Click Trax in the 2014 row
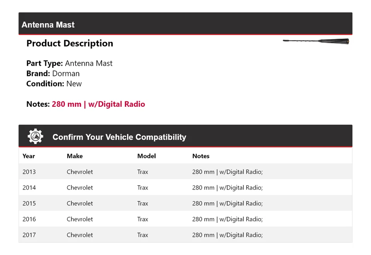This screenshot has width=371, height=255. (x=143, y=188)
